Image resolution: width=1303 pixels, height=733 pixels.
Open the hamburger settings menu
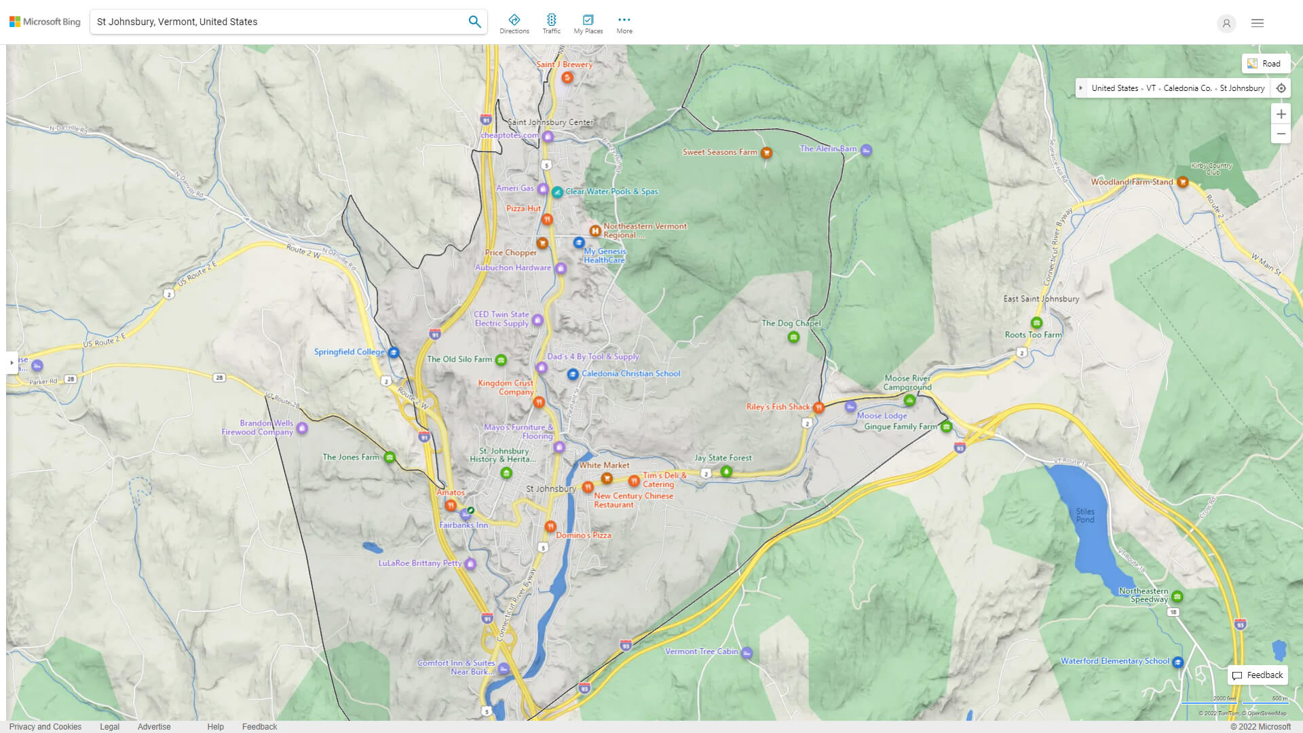(1257, 23)
